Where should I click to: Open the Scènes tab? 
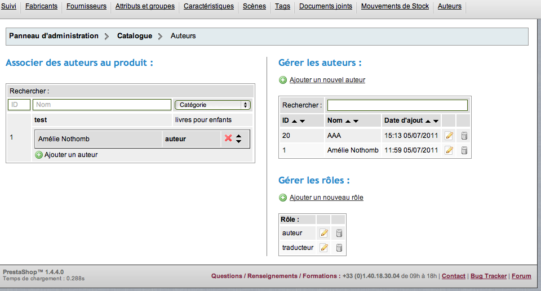point(254,6)
